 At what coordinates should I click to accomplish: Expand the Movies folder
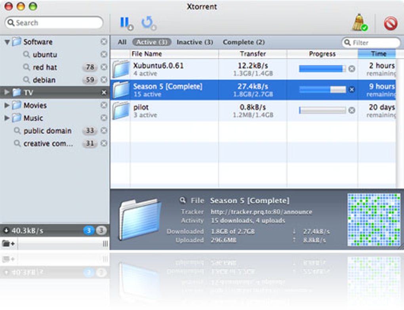point(7,105)
